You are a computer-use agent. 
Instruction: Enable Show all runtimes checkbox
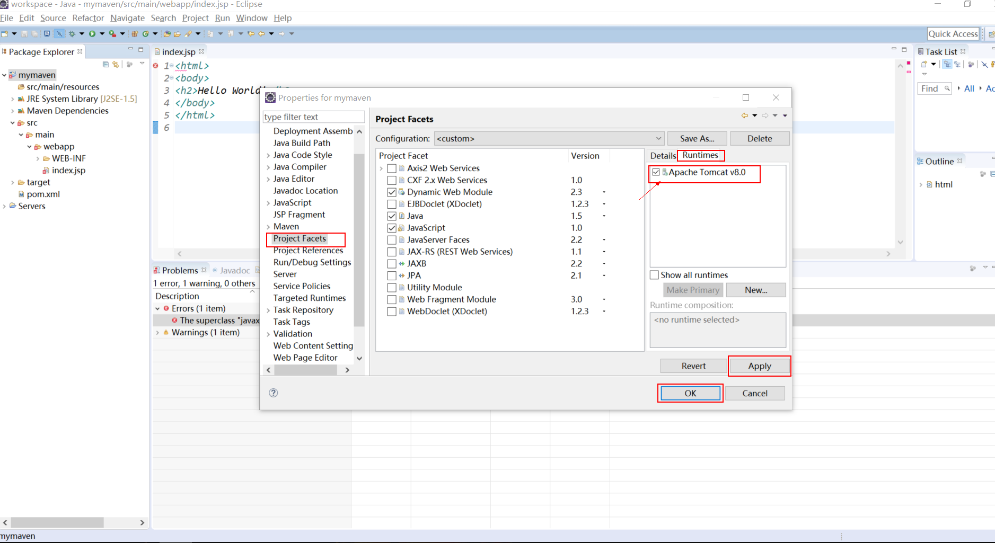pyautogui.click(x=655, y=275)
